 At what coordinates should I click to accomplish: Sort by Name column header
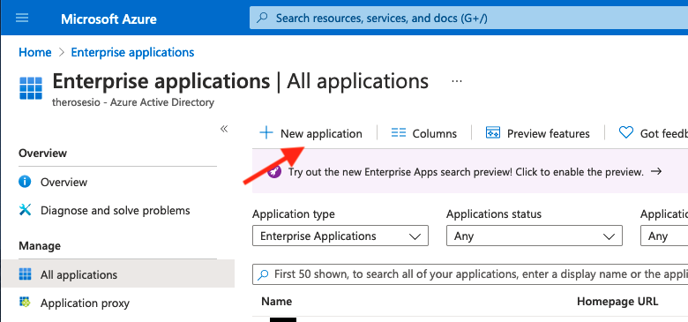[x=276, y=302]
